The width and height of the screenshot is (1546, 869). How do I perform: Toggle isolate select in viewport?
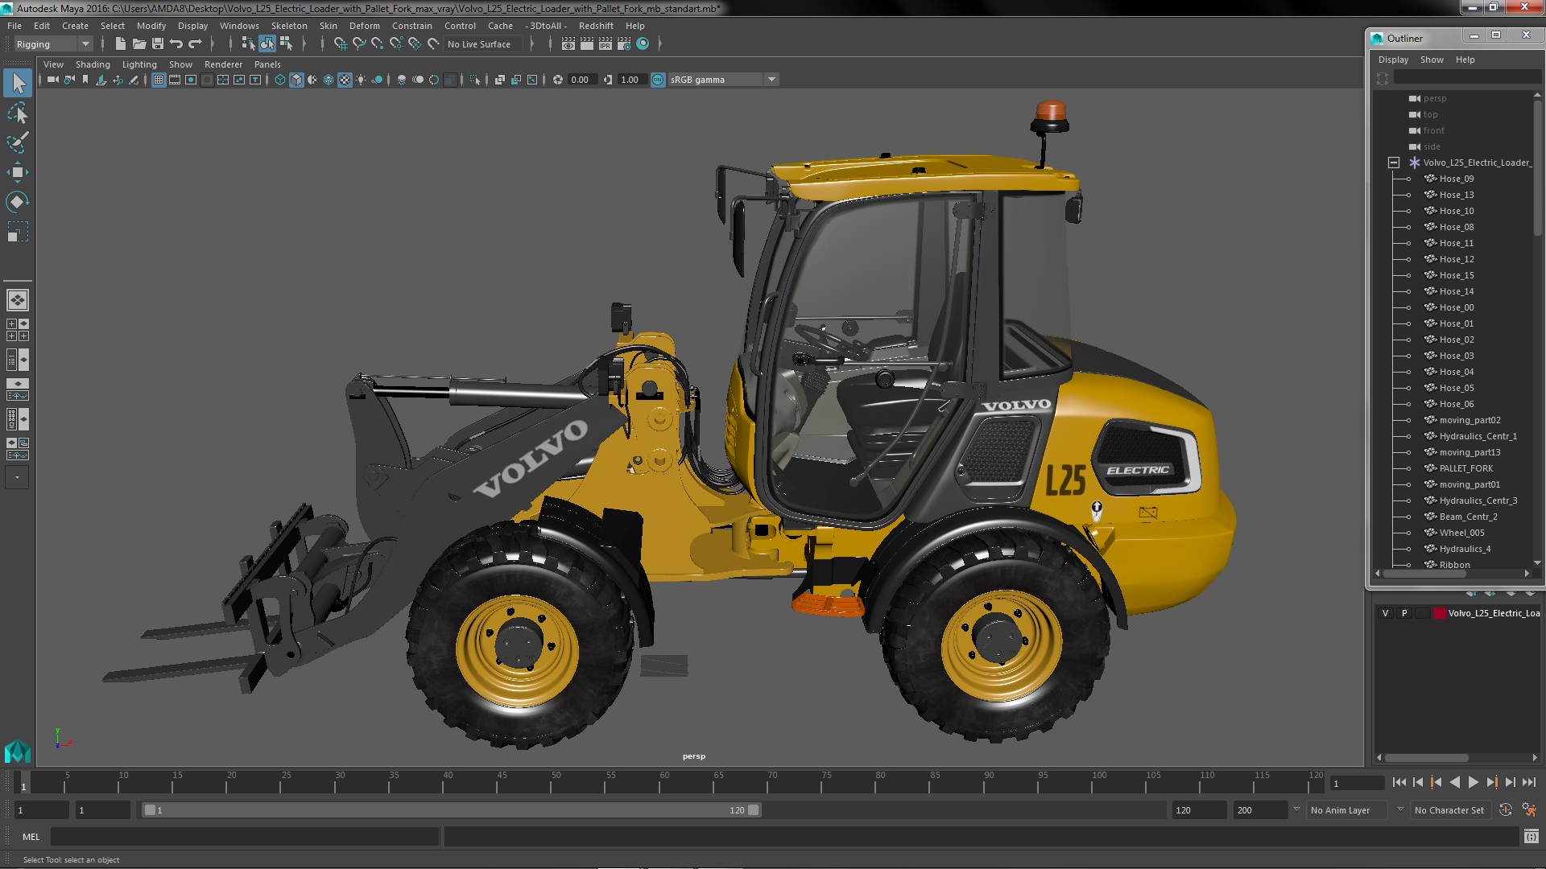pos(475,80)
